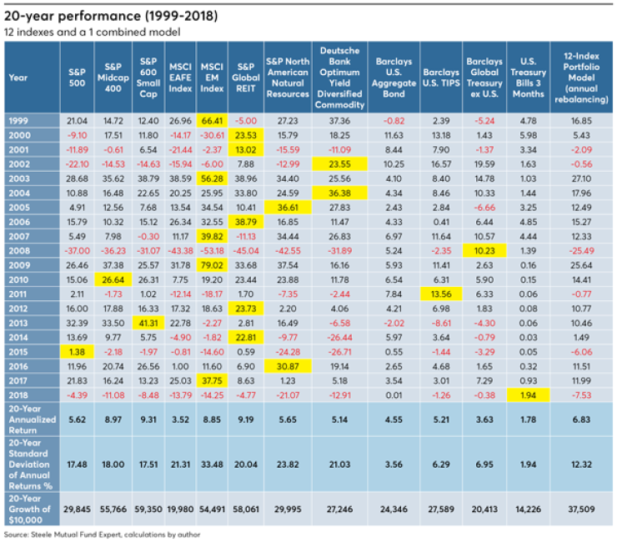Select the 20-Year Growth of $10,000 label

[x=30, y=508]
